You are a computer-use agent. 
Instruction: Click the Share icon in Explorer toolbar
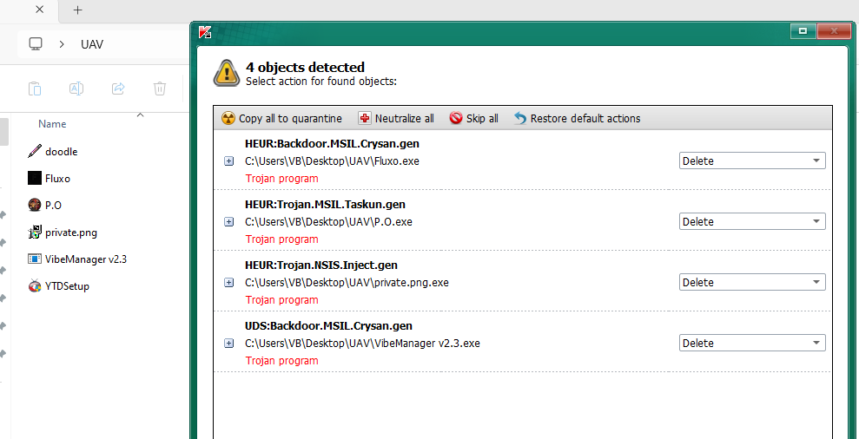pos(118,88)
